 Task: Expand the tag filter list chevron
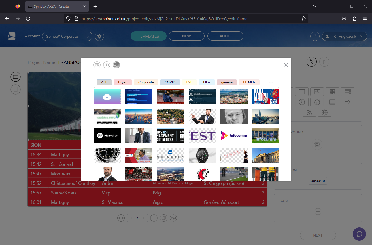[271, 82]
